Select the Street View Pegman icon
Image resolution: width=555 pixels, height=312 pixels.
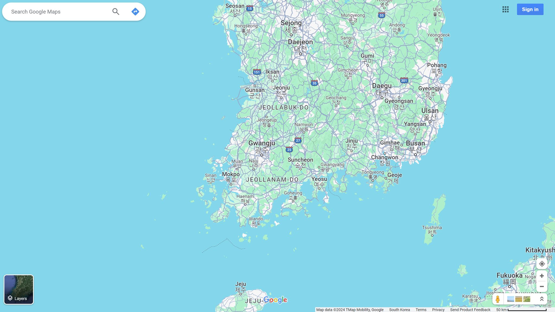click(498, 299)
